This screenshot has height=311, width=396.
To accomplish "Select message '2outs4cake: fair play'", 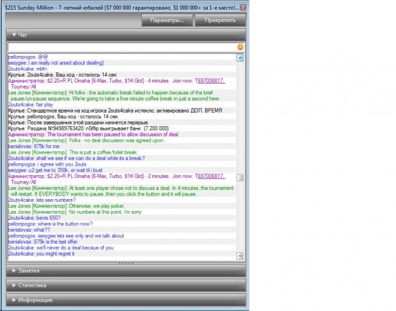I will (31, 105).
